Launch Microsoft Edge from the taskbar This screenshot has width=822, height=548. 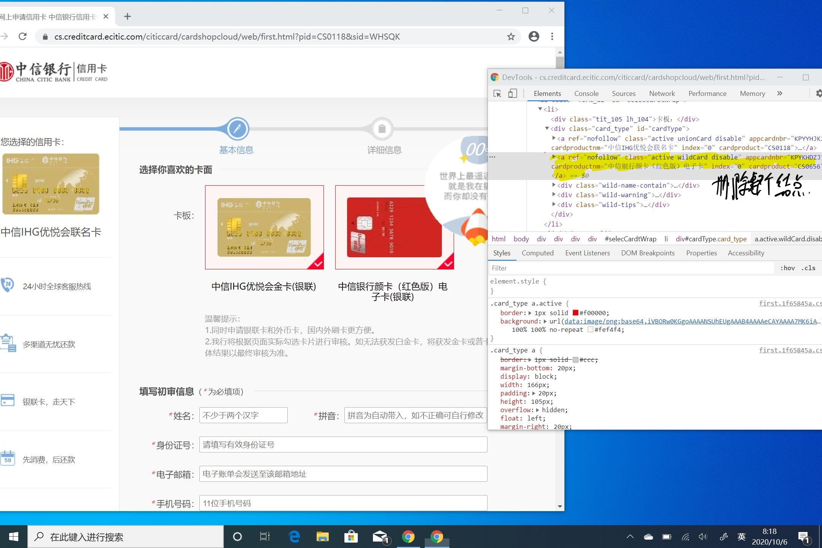pyautogui.click(x=294, y=537)
